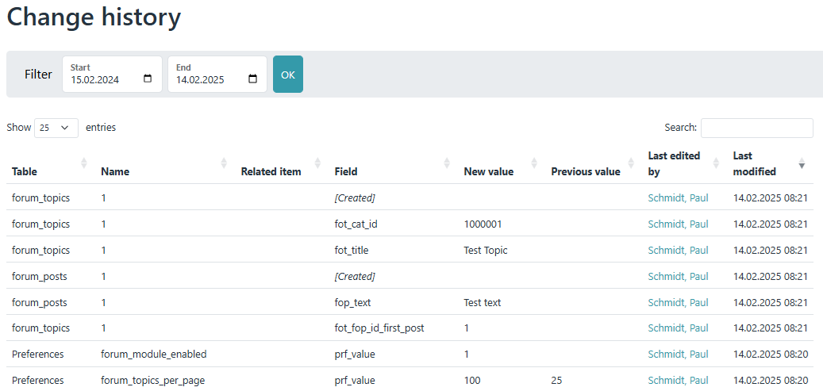Sort by Related item column arrows
Image resolution: width=823 pixels, height=391 pixels.
tap(317, 163)
